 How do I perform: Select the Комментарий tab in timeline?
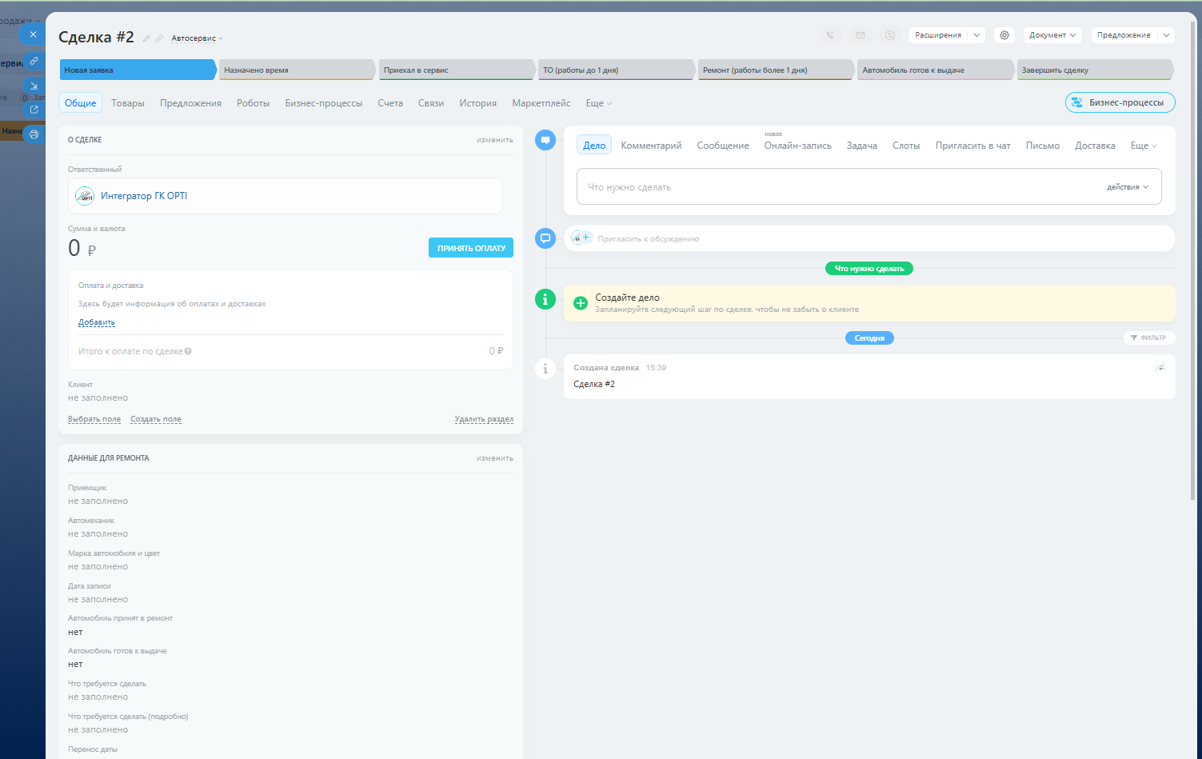coord(651,146)
